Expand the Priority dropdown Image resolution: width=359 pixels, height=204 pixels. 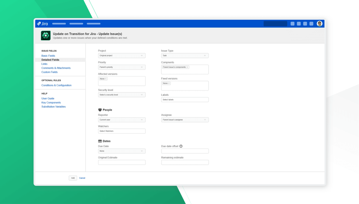click(122, 67)
